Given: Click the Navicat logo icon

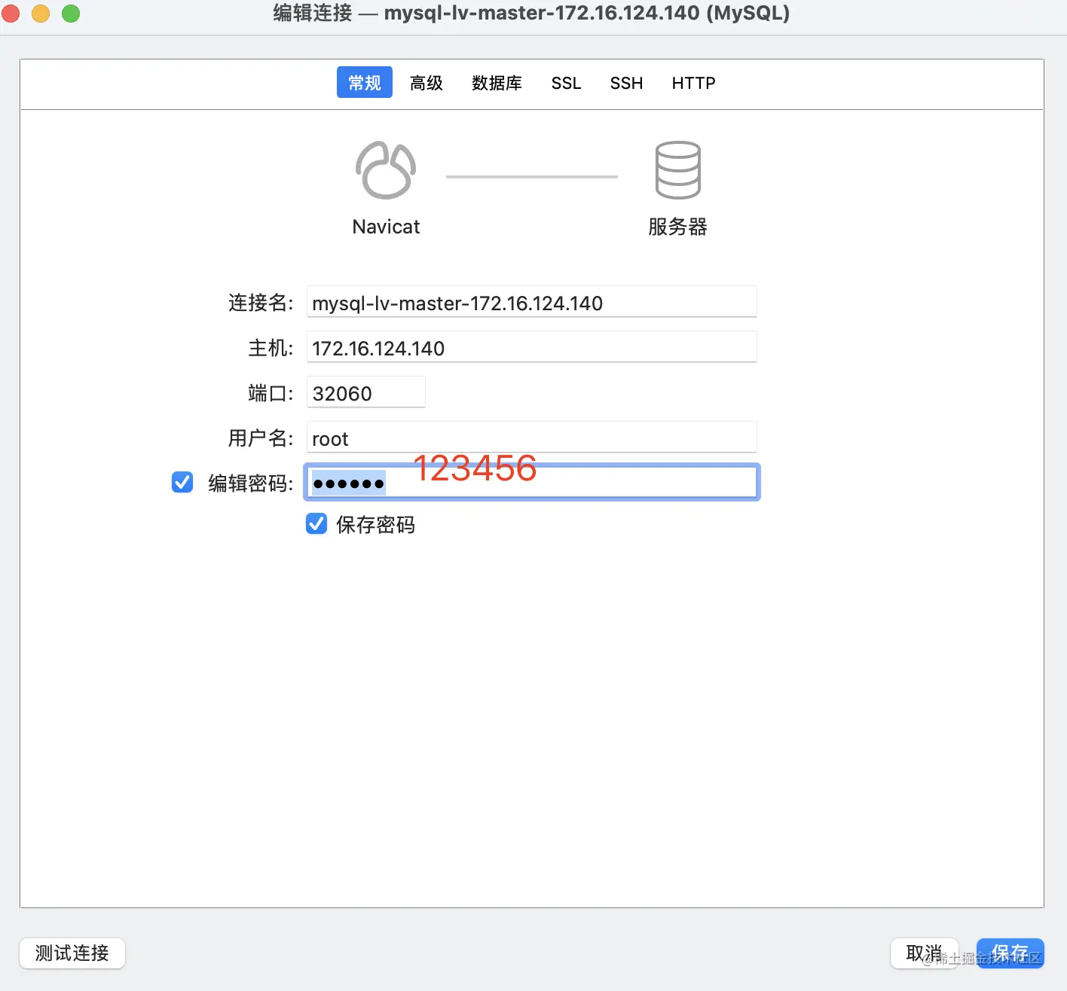Looking at the screenshot, I should [386, 170].
